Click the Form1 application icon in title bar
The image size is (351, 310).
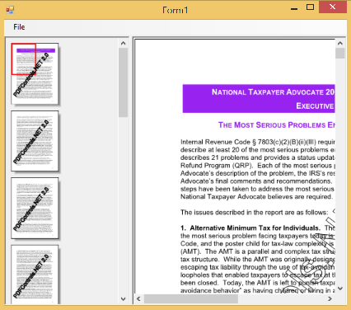click(x=10, y=10)
